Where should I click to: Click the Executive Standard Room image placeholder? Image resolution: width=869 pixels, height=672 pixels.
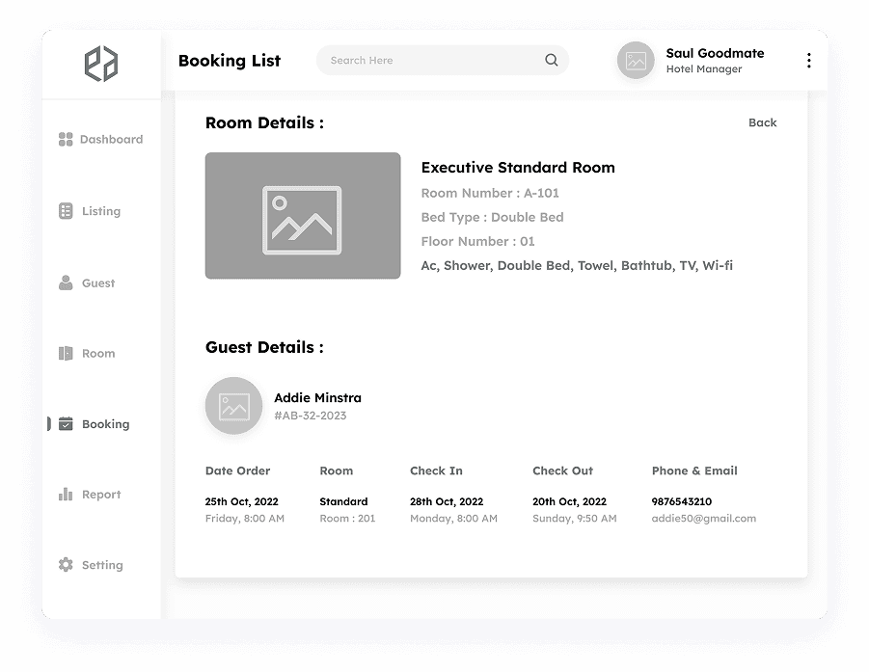302,215
